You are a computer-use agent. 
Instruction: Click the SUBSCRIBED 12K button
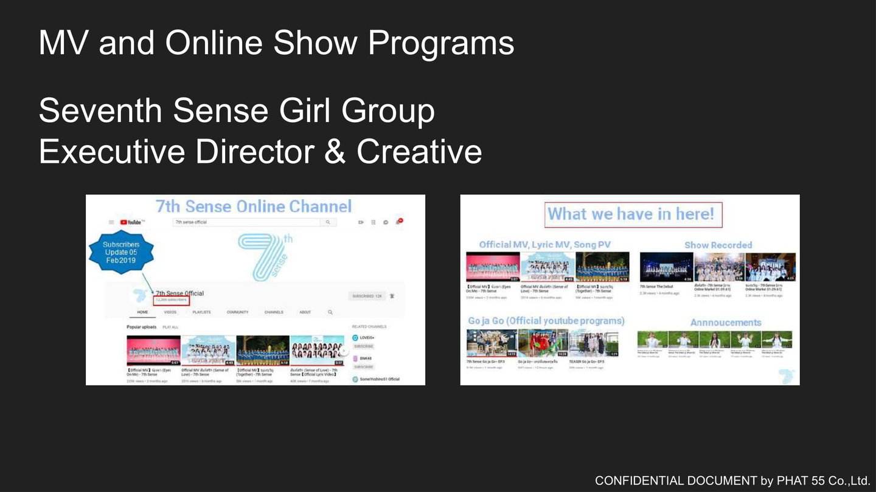point(366,296)
